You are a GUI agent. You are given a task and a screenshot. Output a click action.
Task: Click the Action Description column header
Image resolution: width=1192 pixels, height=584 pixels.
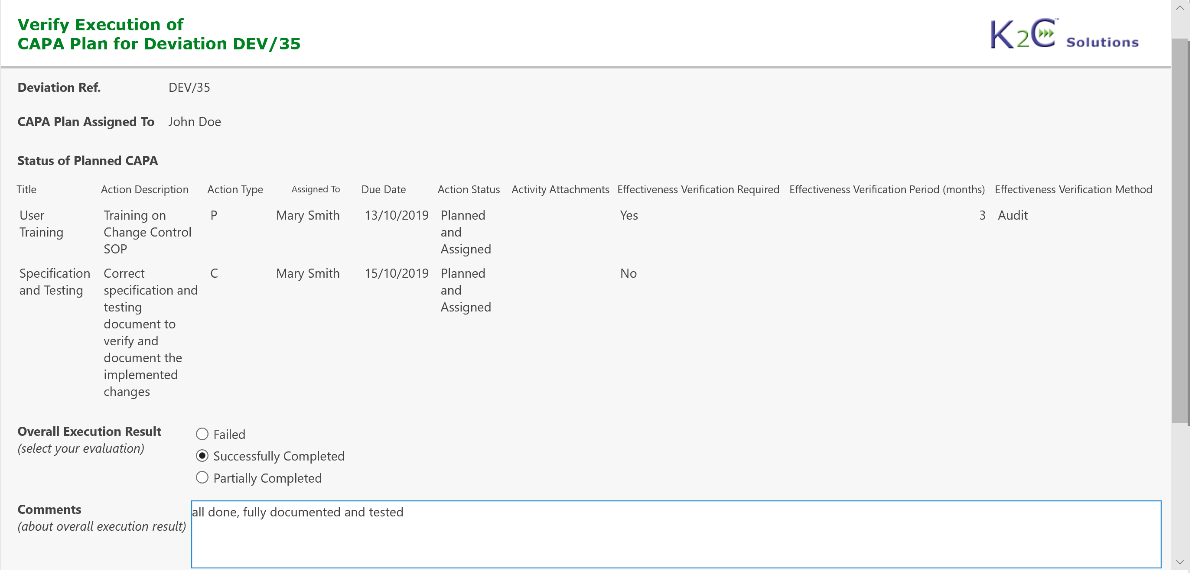[x=145, y=190]
